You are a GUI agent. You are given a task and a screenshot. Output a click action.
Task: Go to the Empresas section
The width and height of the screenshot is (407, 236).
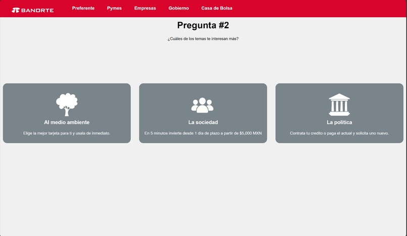[145, 8]
